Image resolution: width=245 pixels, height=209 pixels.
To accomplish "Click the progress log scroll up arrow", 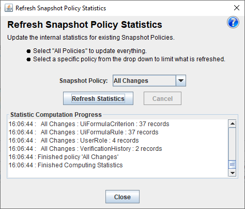I will (x=233, y=124).
